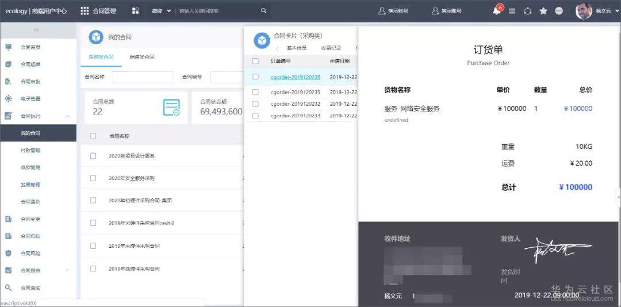Click the user avatar photo of 杨文元

tap(584, 11)
